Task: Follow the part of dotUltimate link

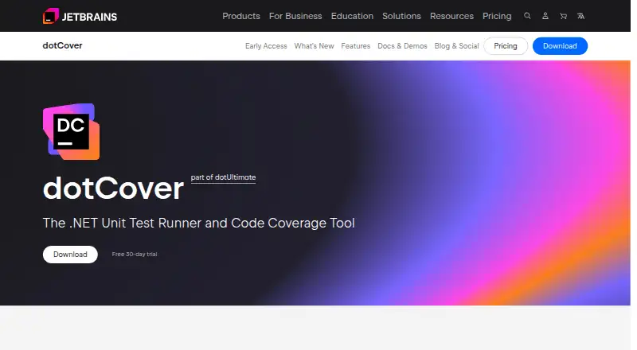Action: pos(223,177)
